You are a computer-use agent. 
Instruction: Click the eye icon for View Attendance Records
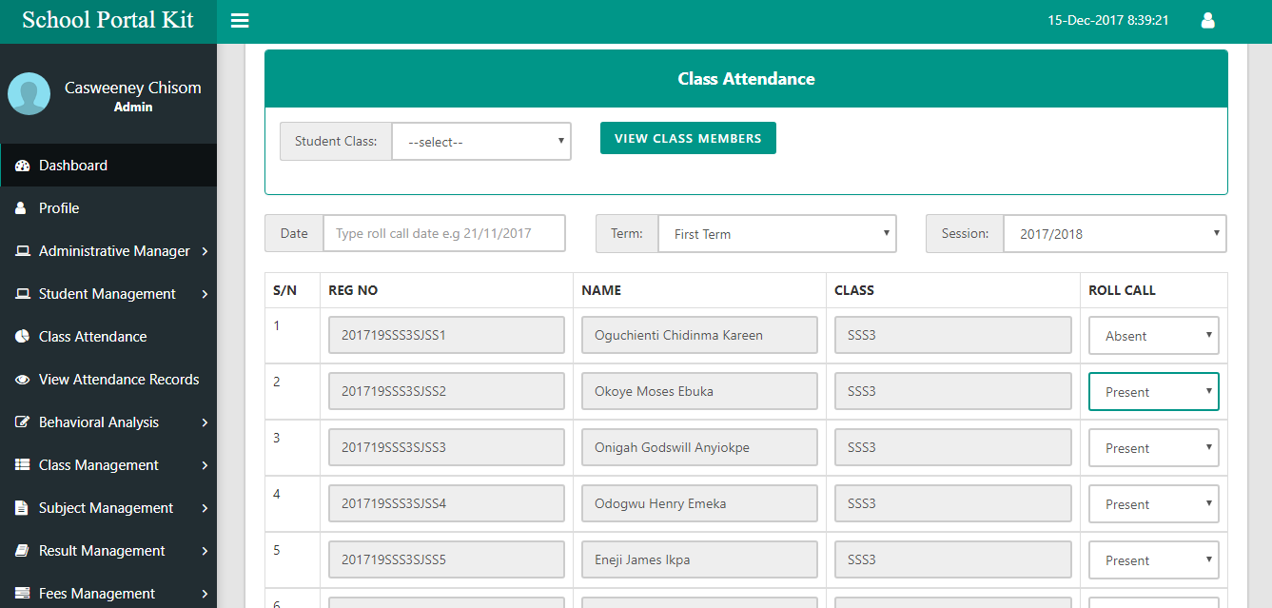[23, 380]
